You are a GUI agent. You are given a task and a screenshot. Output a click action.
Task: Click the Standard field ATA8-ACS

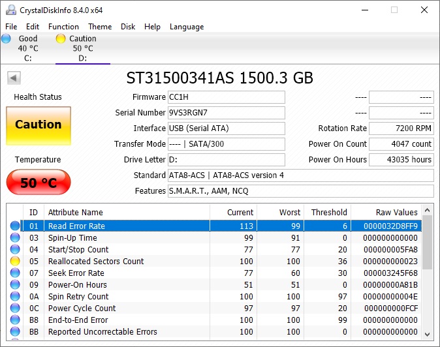(x=301, y=175)
